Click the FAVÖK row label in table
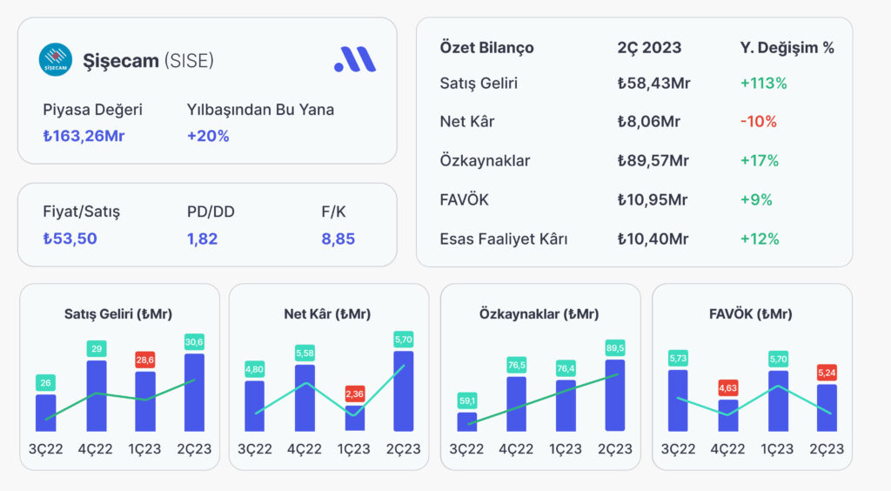 click(465, 200)
